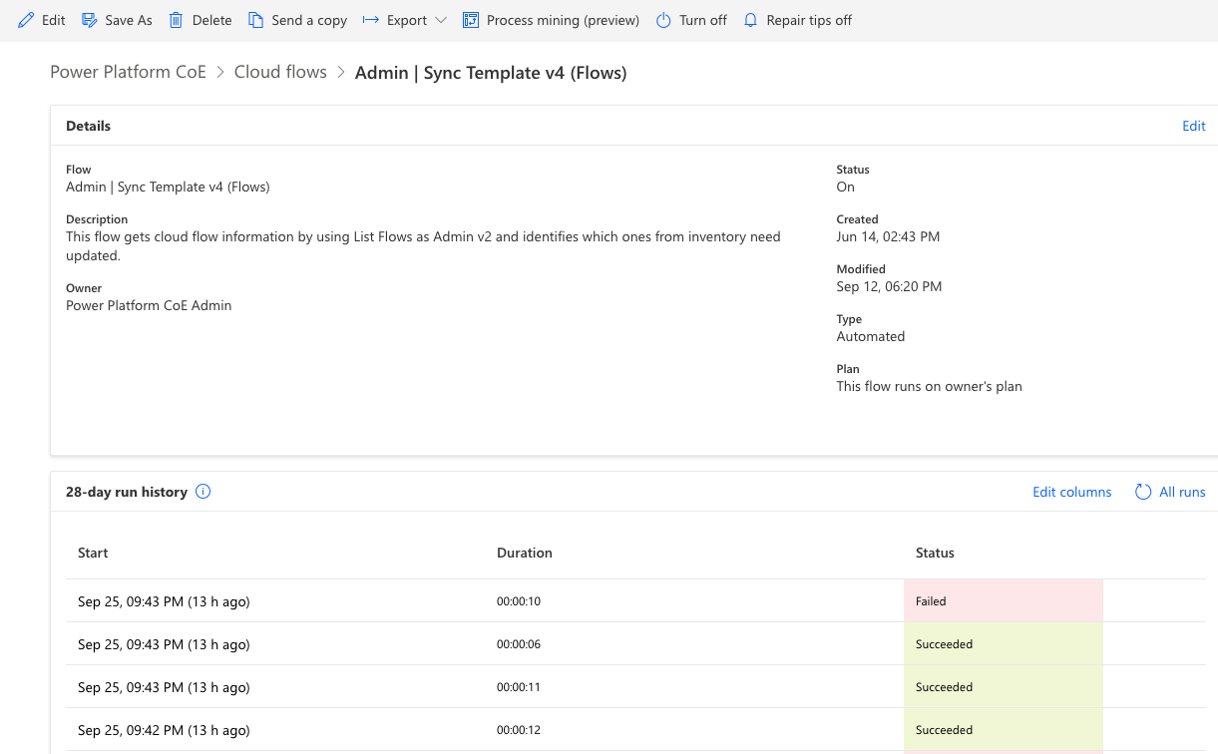
Task: Open the Cloud flows breadcrumb
Action: 280,71
